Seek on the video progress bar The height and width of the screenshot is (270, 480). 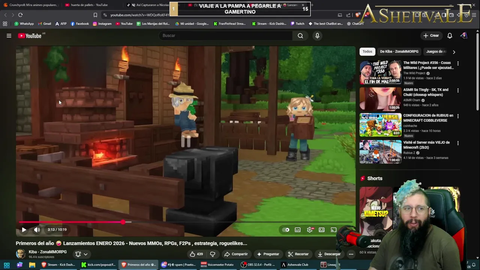(186, 222)
